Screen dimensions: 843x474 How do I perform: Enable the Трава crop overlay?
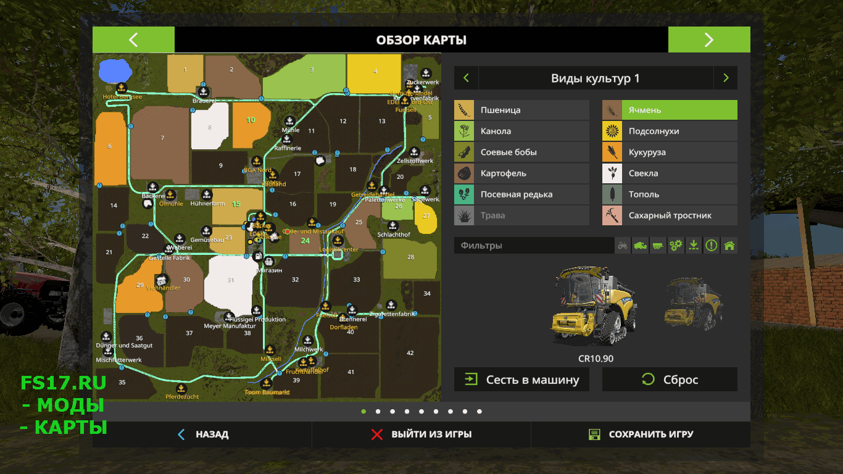[x=522, y=215]
